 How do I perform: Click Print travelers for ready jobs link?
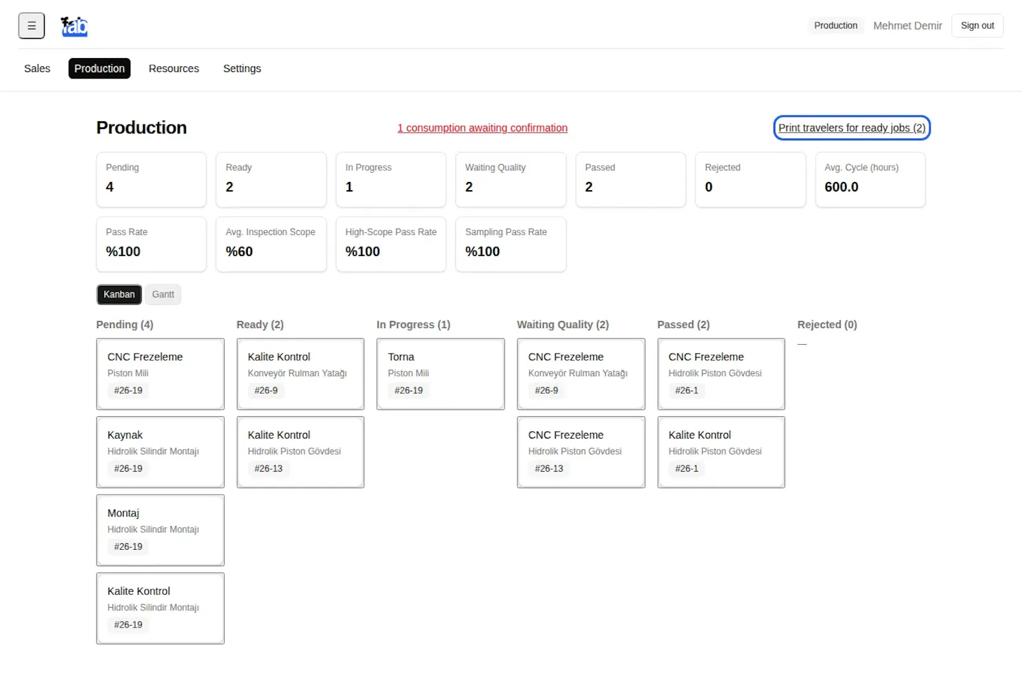pyautogui.click(x=851, y=128)
